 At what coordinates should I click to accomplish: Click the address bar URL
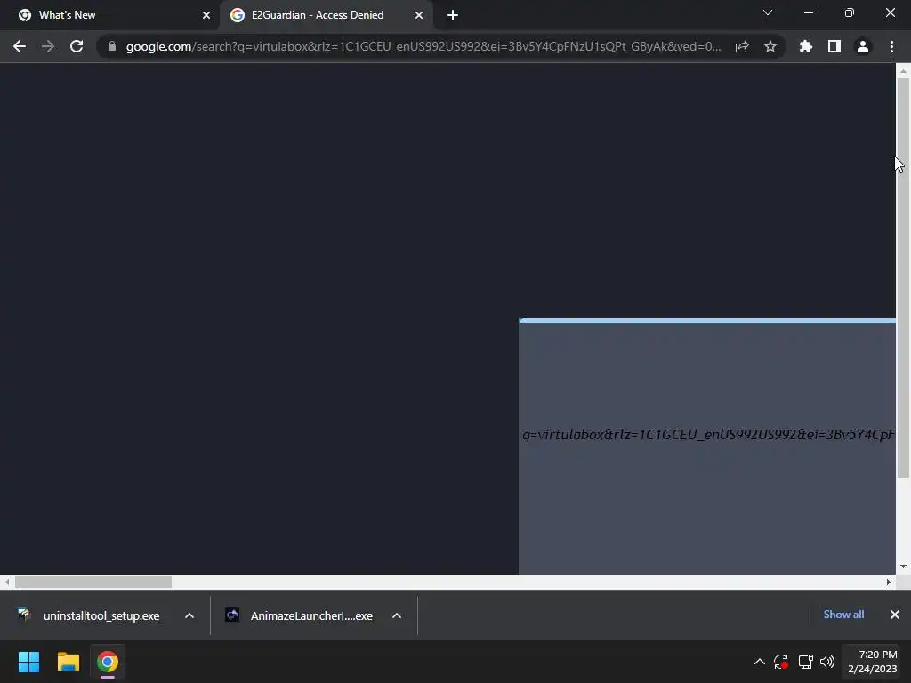click(423, 46)
